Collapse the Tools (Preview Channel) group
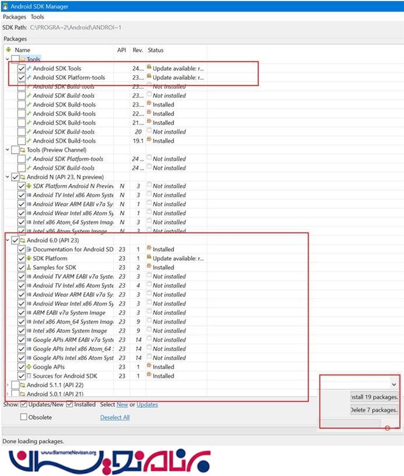The image size is (404, 476). [8, 150]
